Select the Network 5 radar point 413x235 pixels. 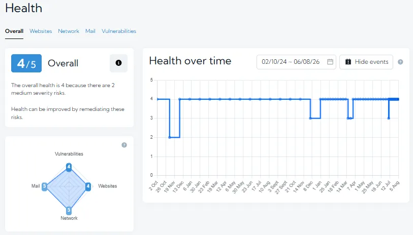(x=69, y=210)
